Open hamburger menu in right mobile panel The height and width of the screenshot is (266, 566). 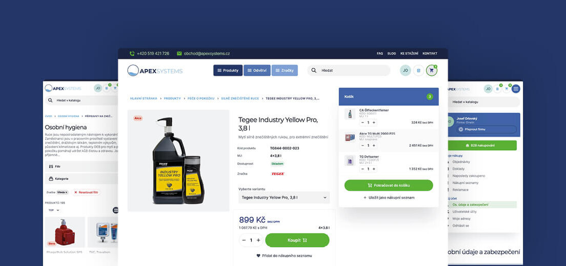click(x=516, y=89)
